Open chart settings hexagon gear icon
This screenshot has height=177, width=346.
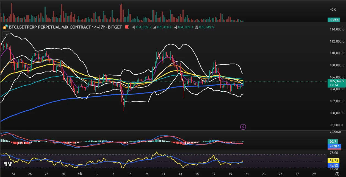tap(337, 174)
